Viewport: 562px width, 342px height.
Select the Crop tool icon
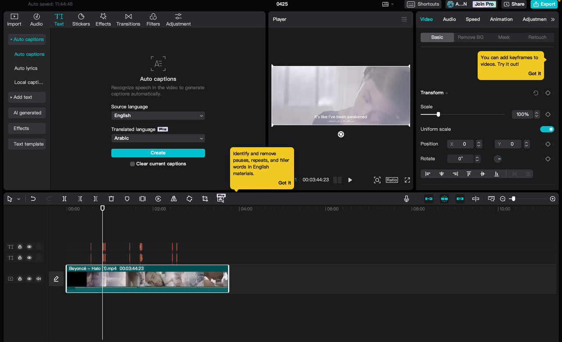(x=205, y=199)
